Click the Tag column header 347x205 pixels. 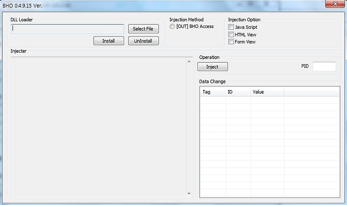point(213,92)
